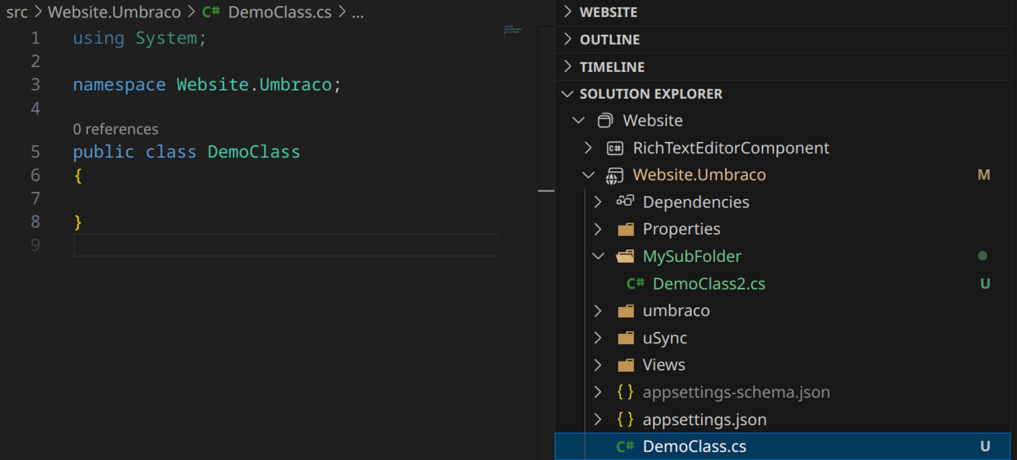Image resolution: width=1017 pixels, height=460 pixels.
Task: Click the umbraco folder icon
Action: point(625,311)
